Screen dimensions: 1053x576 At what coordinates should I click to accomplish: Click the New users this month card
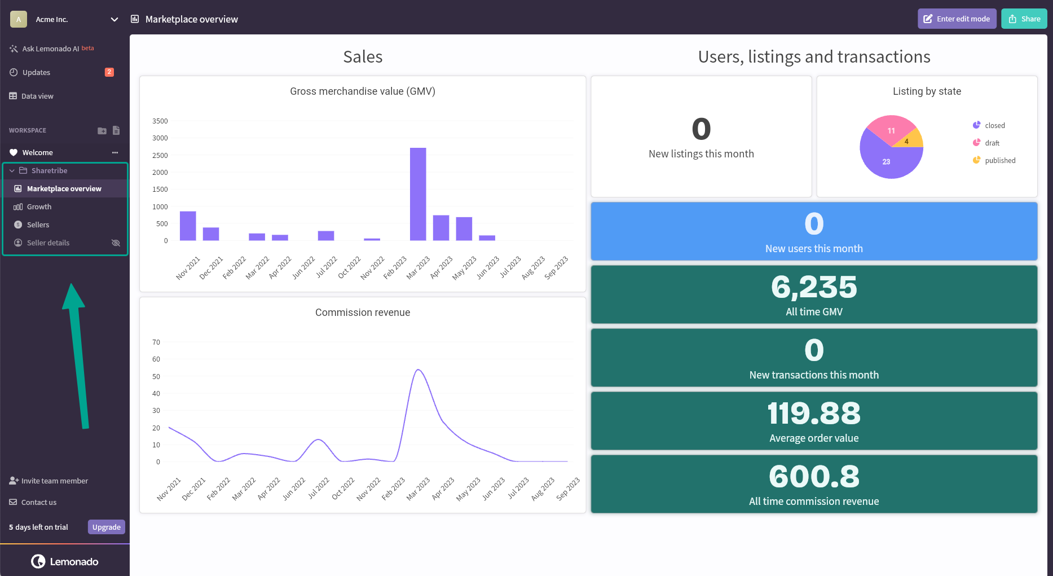(814, 231)
